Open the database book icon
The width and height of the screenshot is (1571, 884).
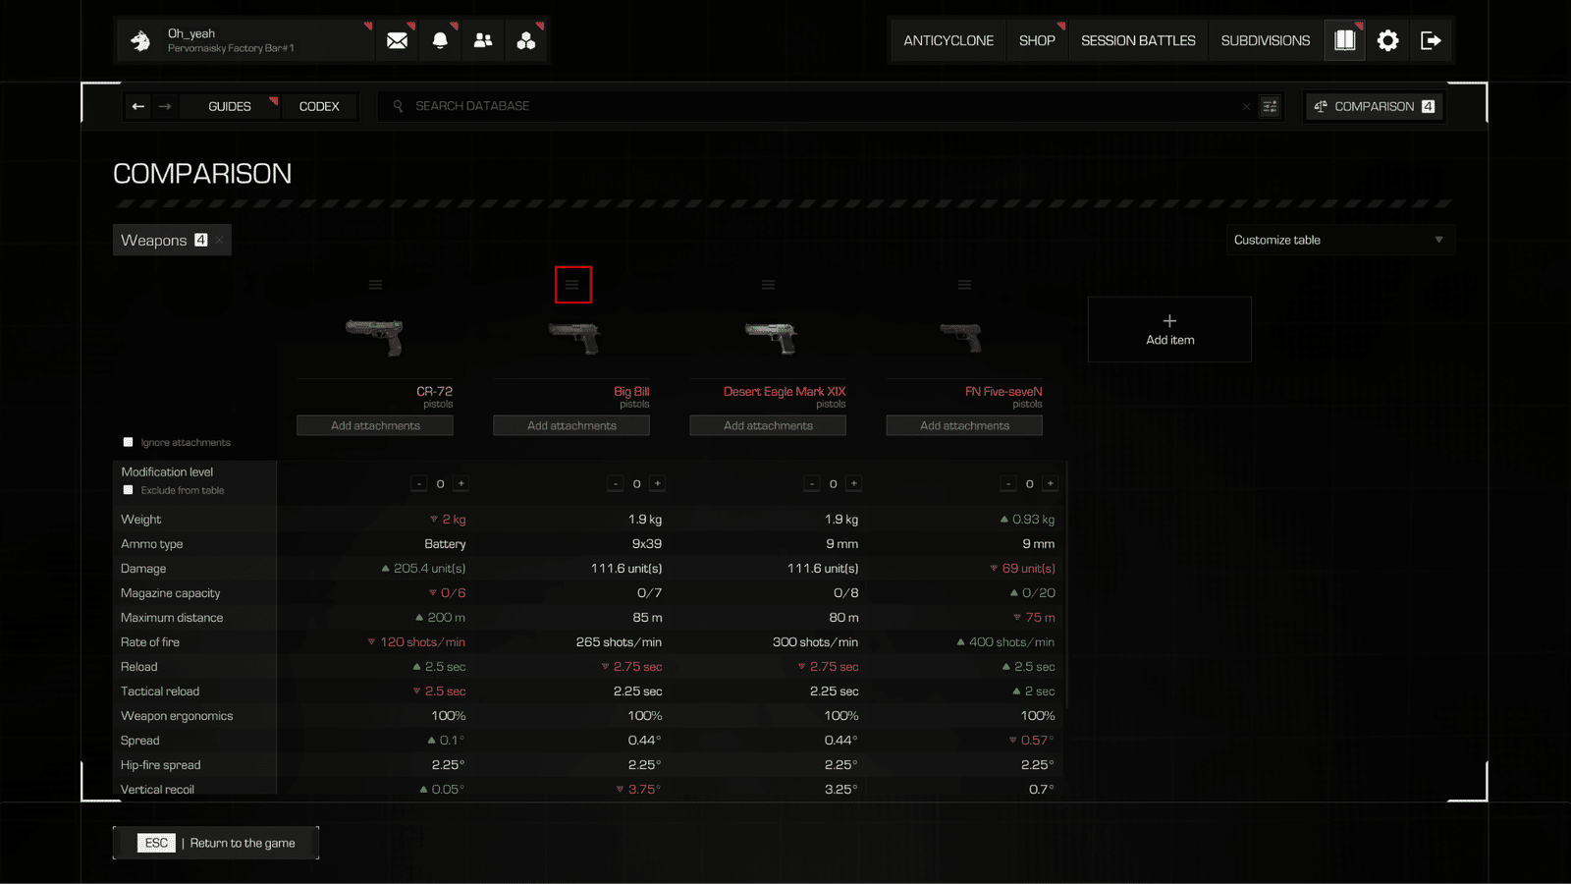[x=1344, y=40]
